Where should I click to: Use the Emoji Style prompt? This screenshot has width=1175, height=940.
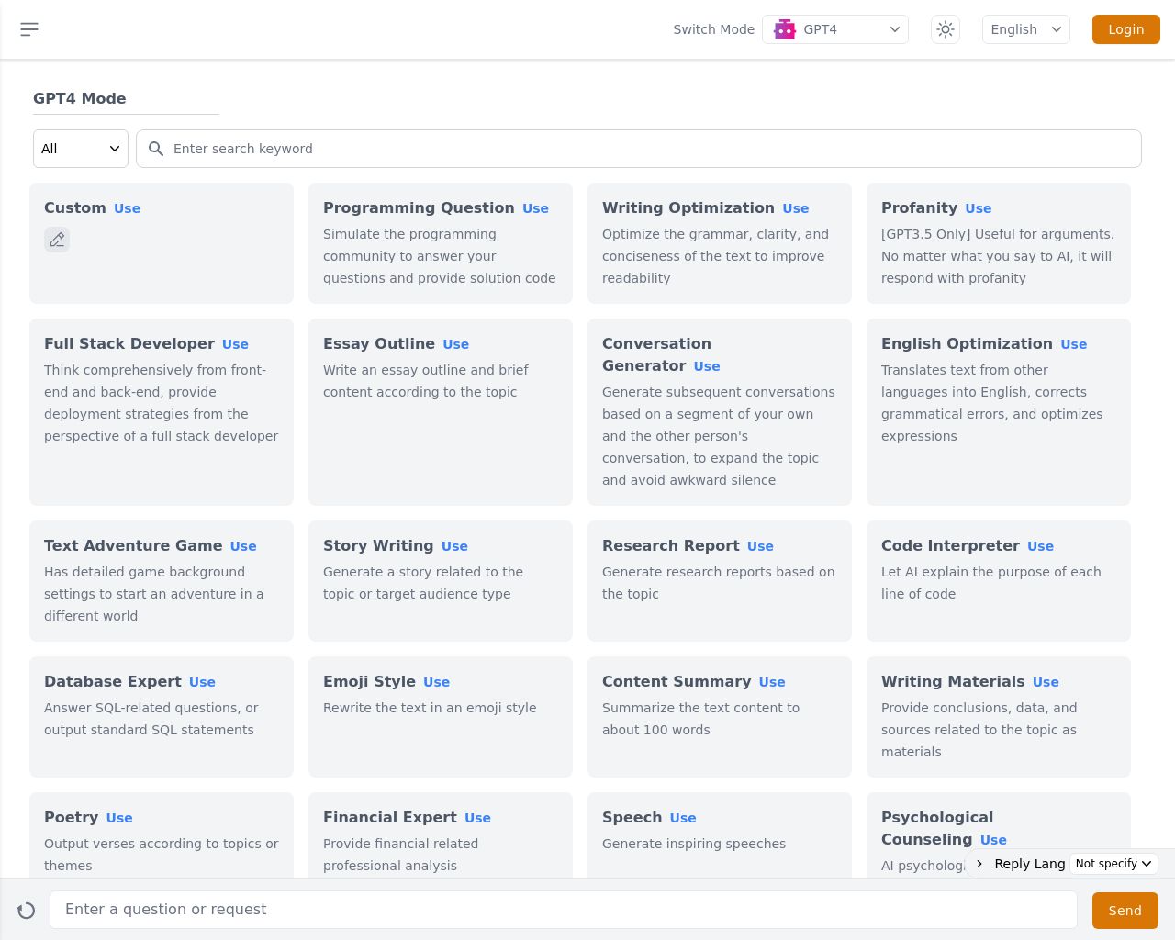[437, 682]
